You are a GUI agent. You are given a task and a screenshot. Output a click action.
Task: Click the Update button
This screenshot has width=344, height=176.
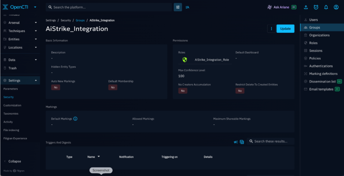point(285,29)
